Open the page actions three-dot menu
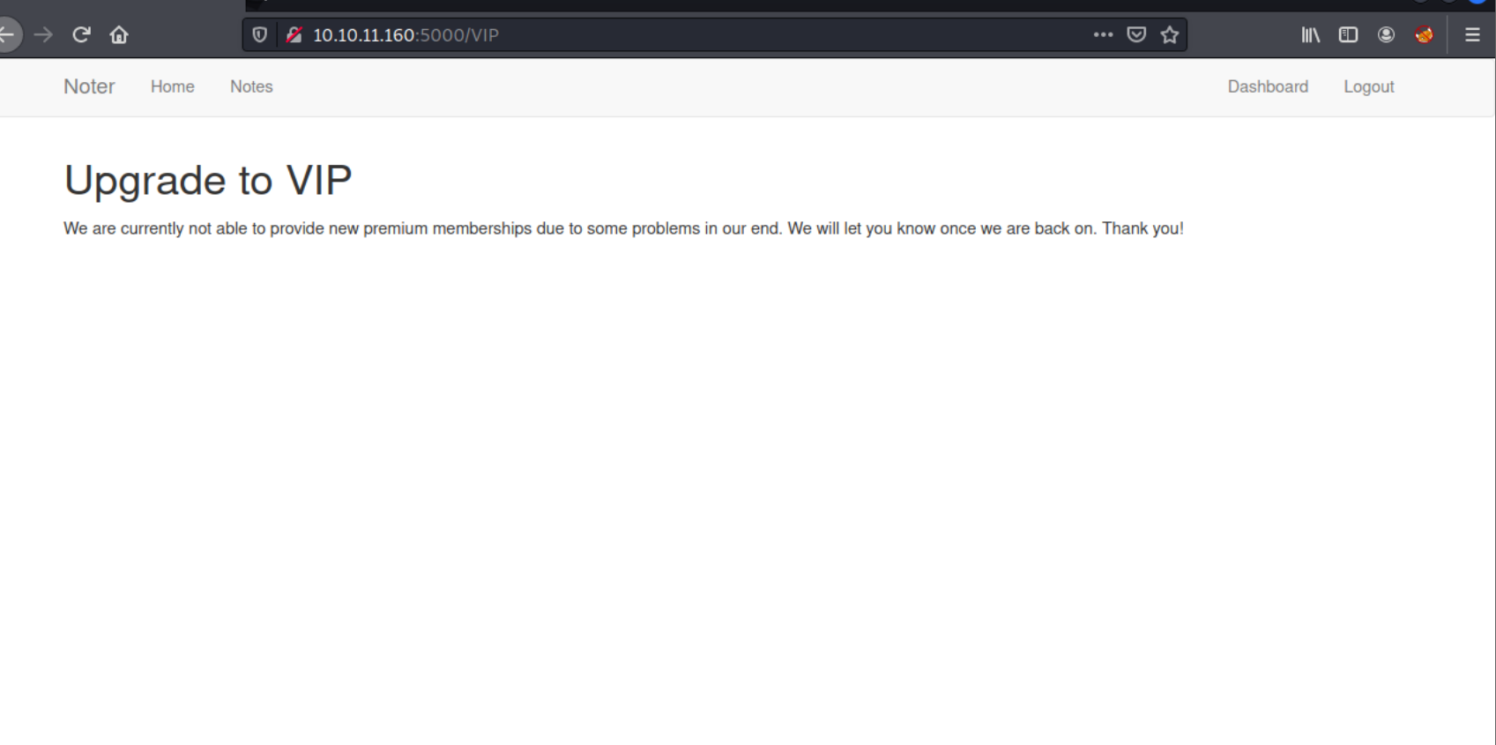 [x=1103, y=35]
